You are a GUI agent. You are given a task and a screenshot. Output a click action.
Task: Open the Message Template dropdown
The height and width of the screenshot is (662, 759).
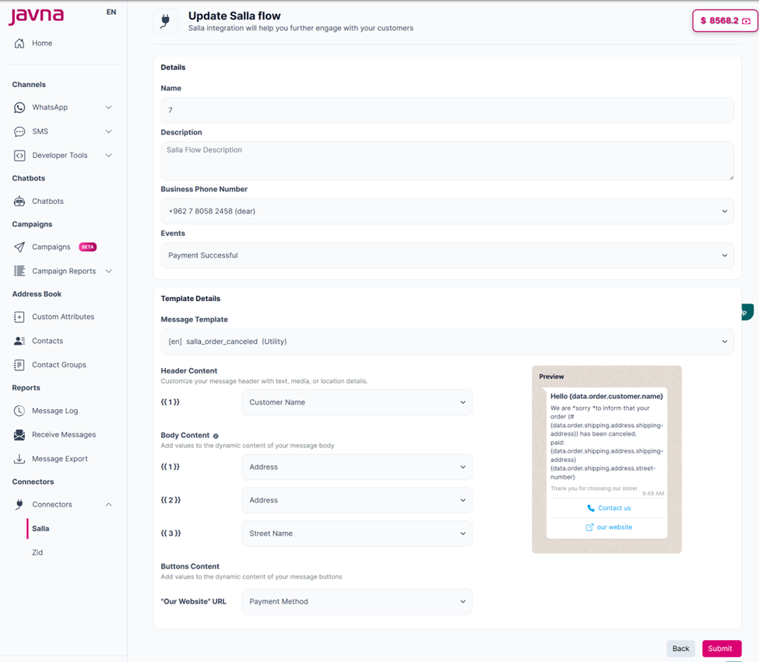coord(448,342)
